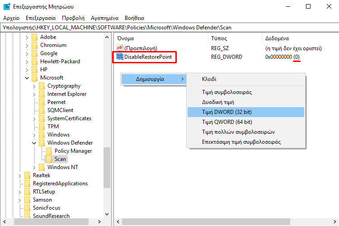Click the Microsoft folder icon

tap(35, 78)
